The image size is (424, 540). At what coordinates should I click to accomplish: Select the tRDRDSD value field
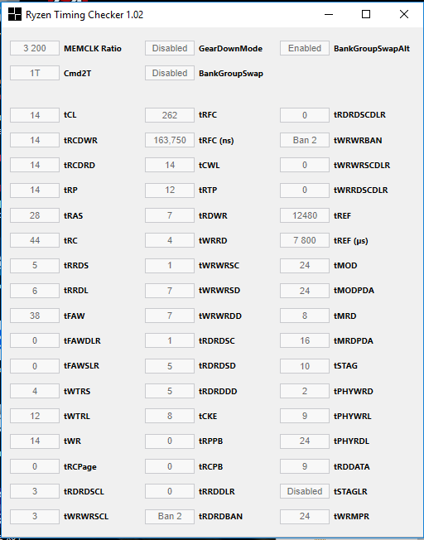170,366
